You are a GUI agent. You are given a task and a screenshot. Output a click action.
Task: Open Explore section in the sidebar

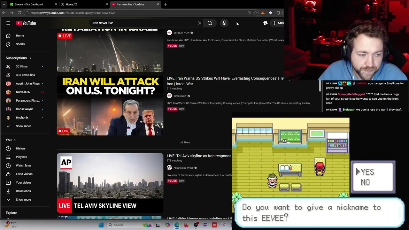(x=11, y=213)
